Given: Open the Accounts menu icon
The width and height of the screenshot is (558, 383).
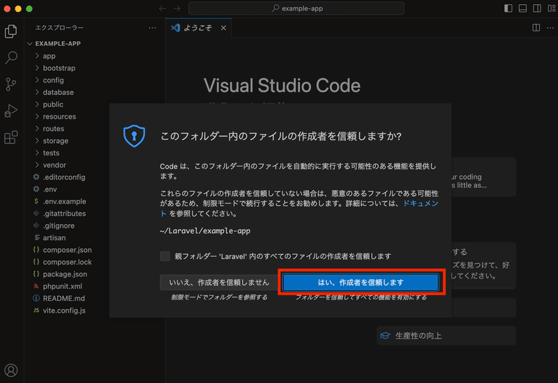Looking at the screenshot, I should (11, 370).
